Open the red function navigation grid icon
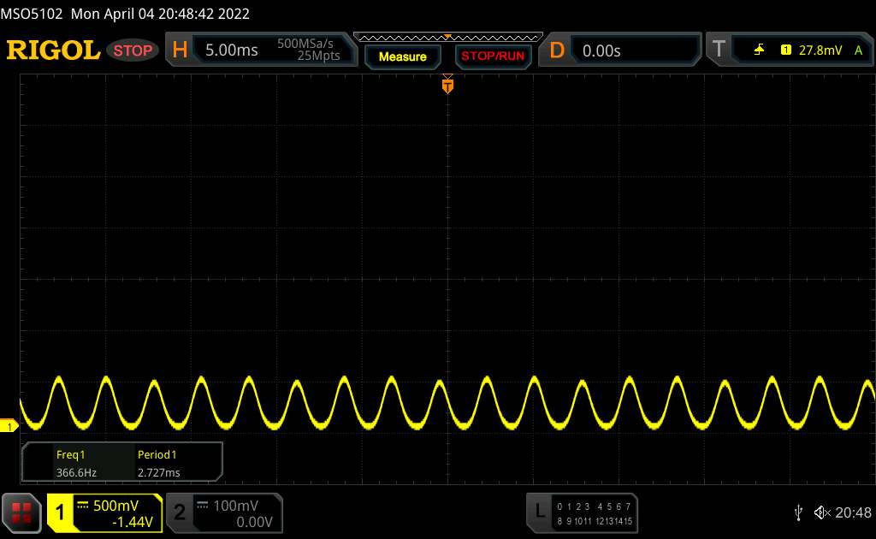876x539 pixels. 21,512
